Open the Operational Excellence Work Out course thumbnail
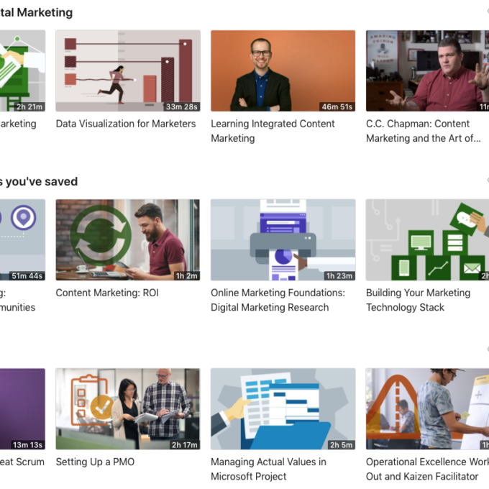This screenshot has height=489, width=489. click(427, 408)
